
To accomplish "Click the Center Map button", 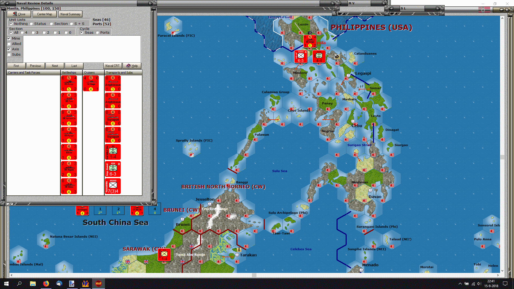I will coord(44,14).
